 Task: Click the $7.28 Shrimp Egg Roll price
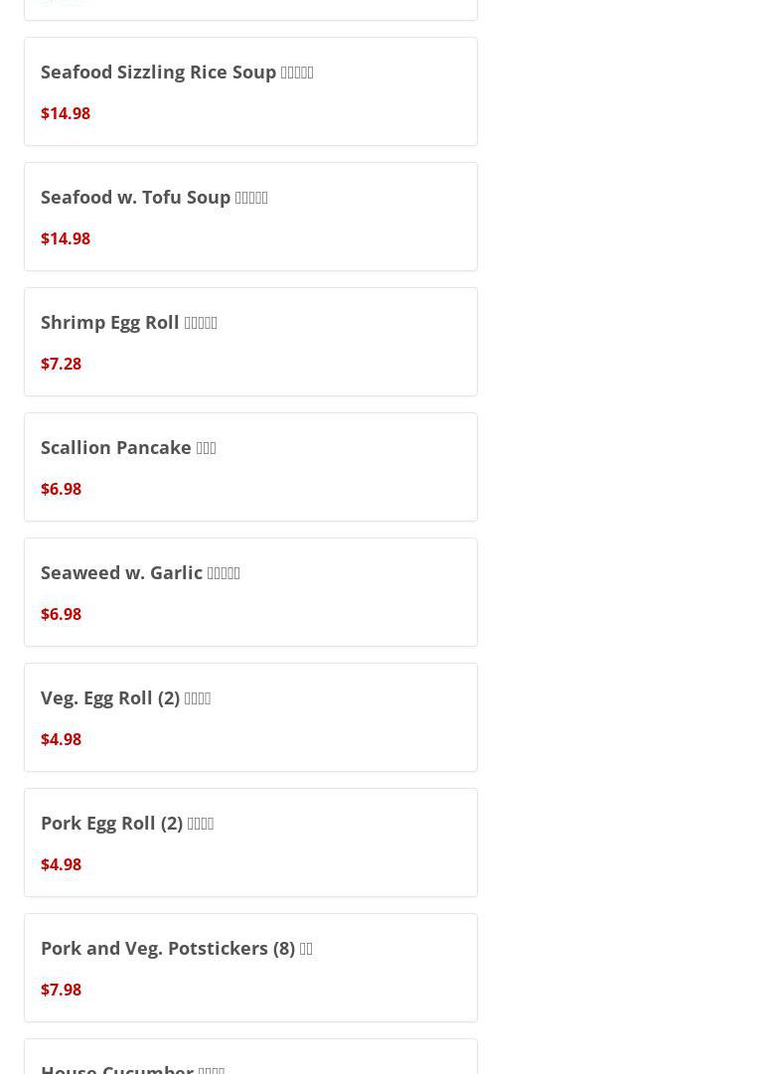(61, 364)
